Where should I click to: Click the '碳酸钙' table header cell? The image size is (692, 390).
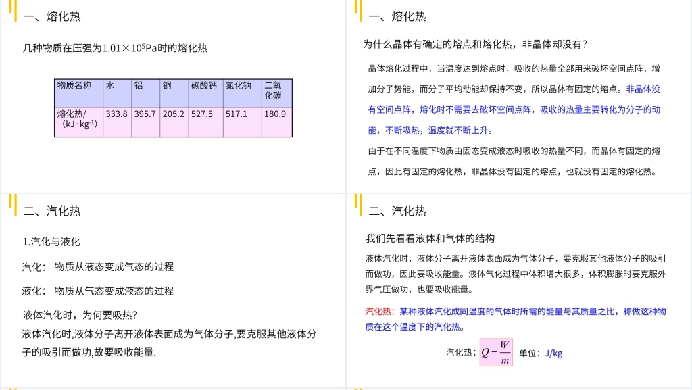pos(205,93)
